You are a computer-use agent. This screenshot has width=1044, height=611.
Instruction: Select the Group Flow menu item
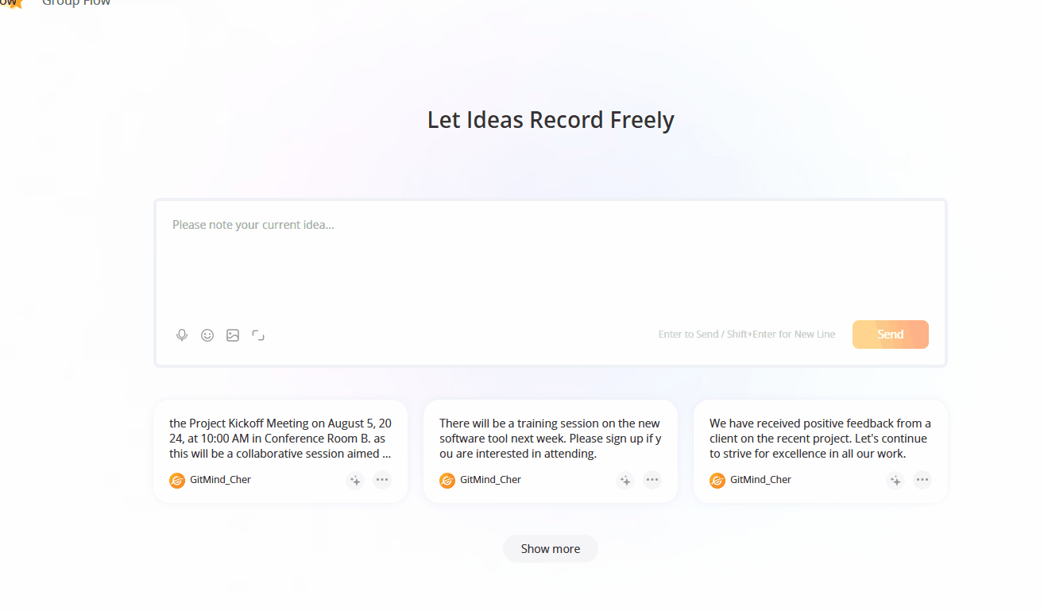tap(76, 4)
